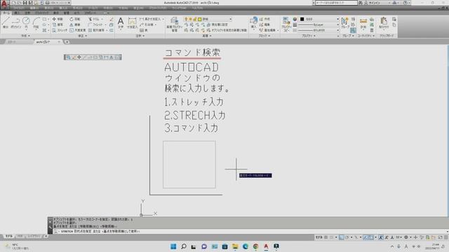This screenshot has width=449, height=252.
Task: Insert a Table (表) from the annotation panel
Action: pyautogui.click(x=143, y=30)
